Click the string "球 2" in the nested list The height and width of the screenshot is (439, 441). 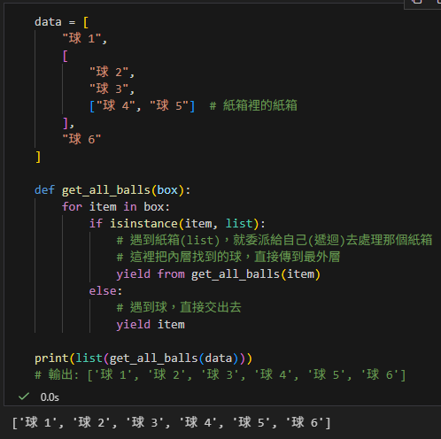click(x=110, y=72)
